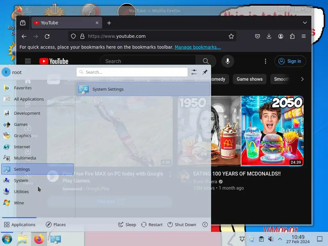The width and height of the screenshot is (328, 246).
Task: Open YouTube settings three-dot menu
Action: (266, 61)
